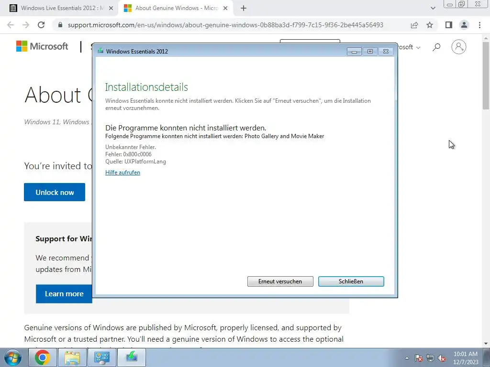Open the Windows Start menu
The height and width of the screenshot is (367, 490).
click(12, 357)
